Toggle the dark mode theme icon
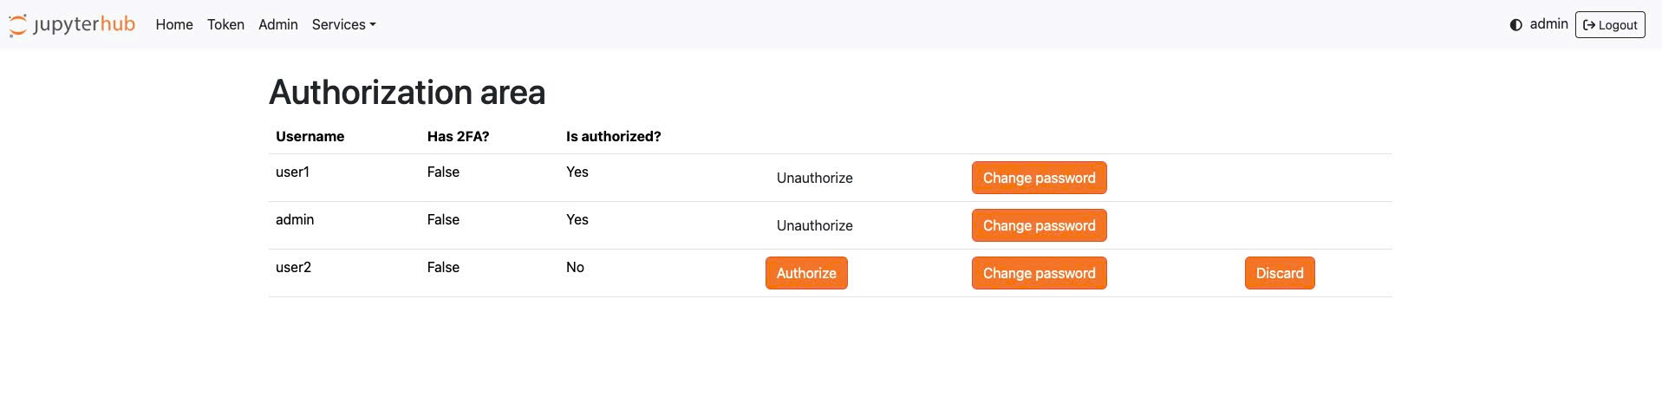This screenshot has height=403, width=1662. tap(1515, 25)
